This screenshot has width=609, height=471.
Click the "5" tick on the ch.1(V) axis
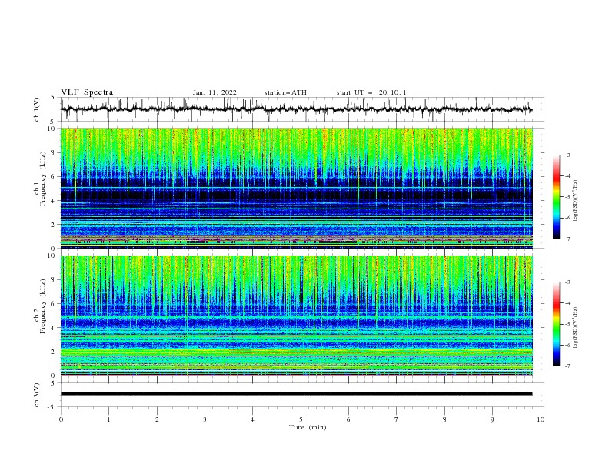53,97
